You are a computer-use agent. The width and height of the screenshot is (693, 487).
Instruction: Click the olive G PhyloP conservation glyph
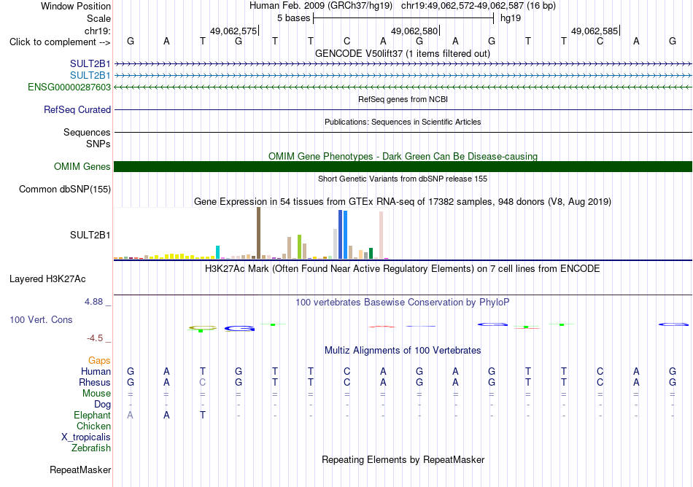click(x=202, y=328)
